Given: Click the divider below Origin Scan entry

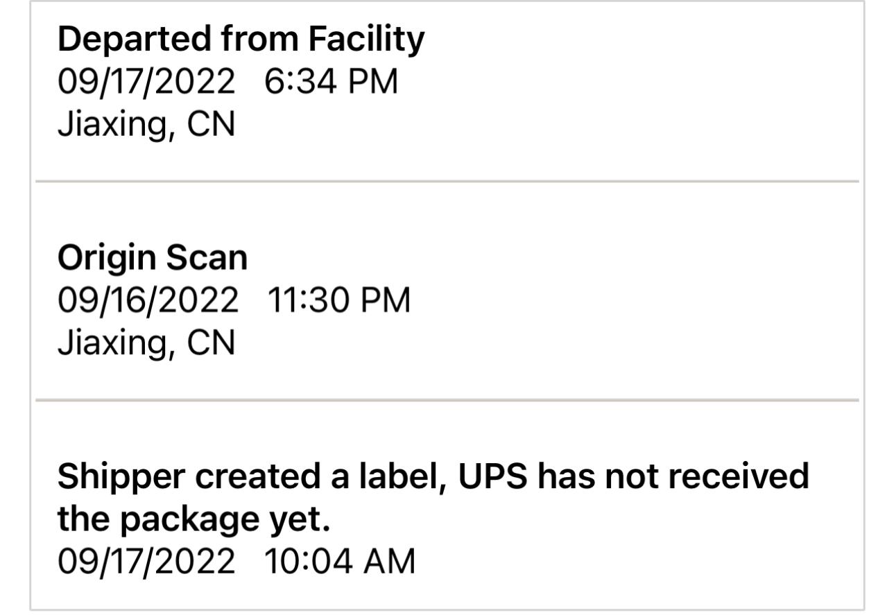Looking at the screenshot, I should tap(447, 400).
